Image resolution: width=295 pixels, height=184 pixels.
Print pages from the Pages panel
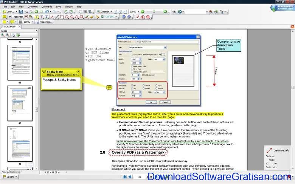pos(13,35)
